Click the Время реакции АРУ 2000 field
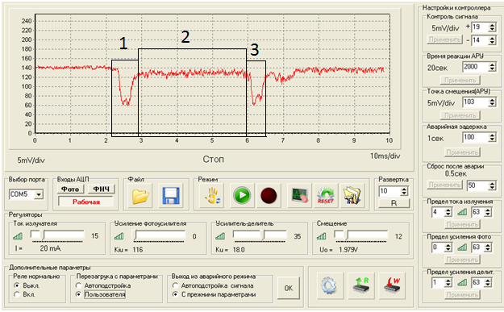504x312 pixels. click(x=476, y=67)
